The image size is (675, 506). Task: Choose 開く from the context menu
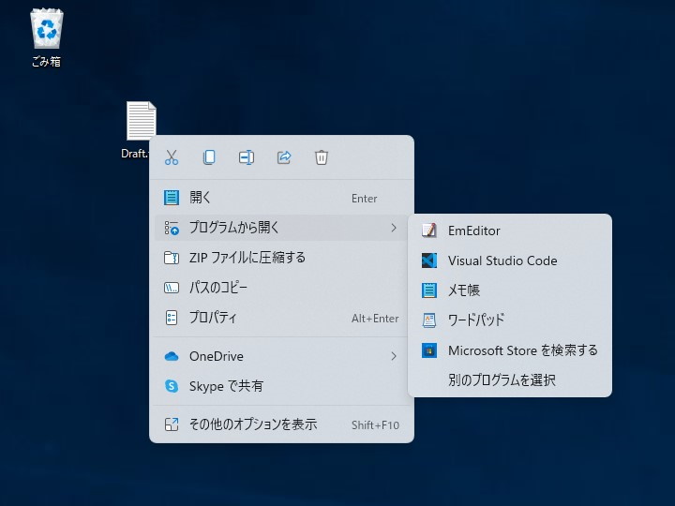pyautogui.click(x=281, y=198)
